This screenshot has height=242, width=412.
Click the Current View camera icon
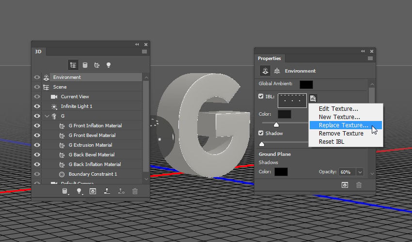54,97
